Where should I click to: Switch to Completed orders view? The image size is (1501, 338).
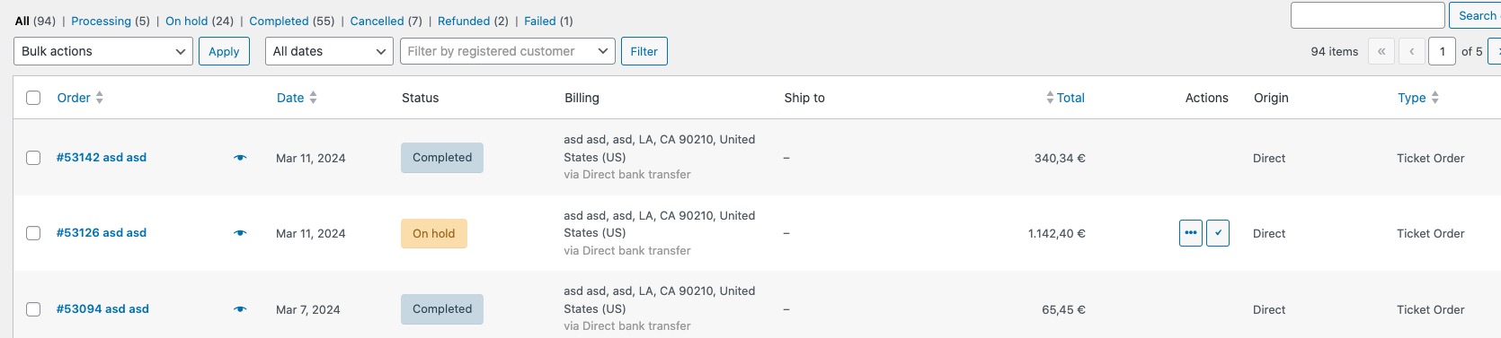coord(279,21)
